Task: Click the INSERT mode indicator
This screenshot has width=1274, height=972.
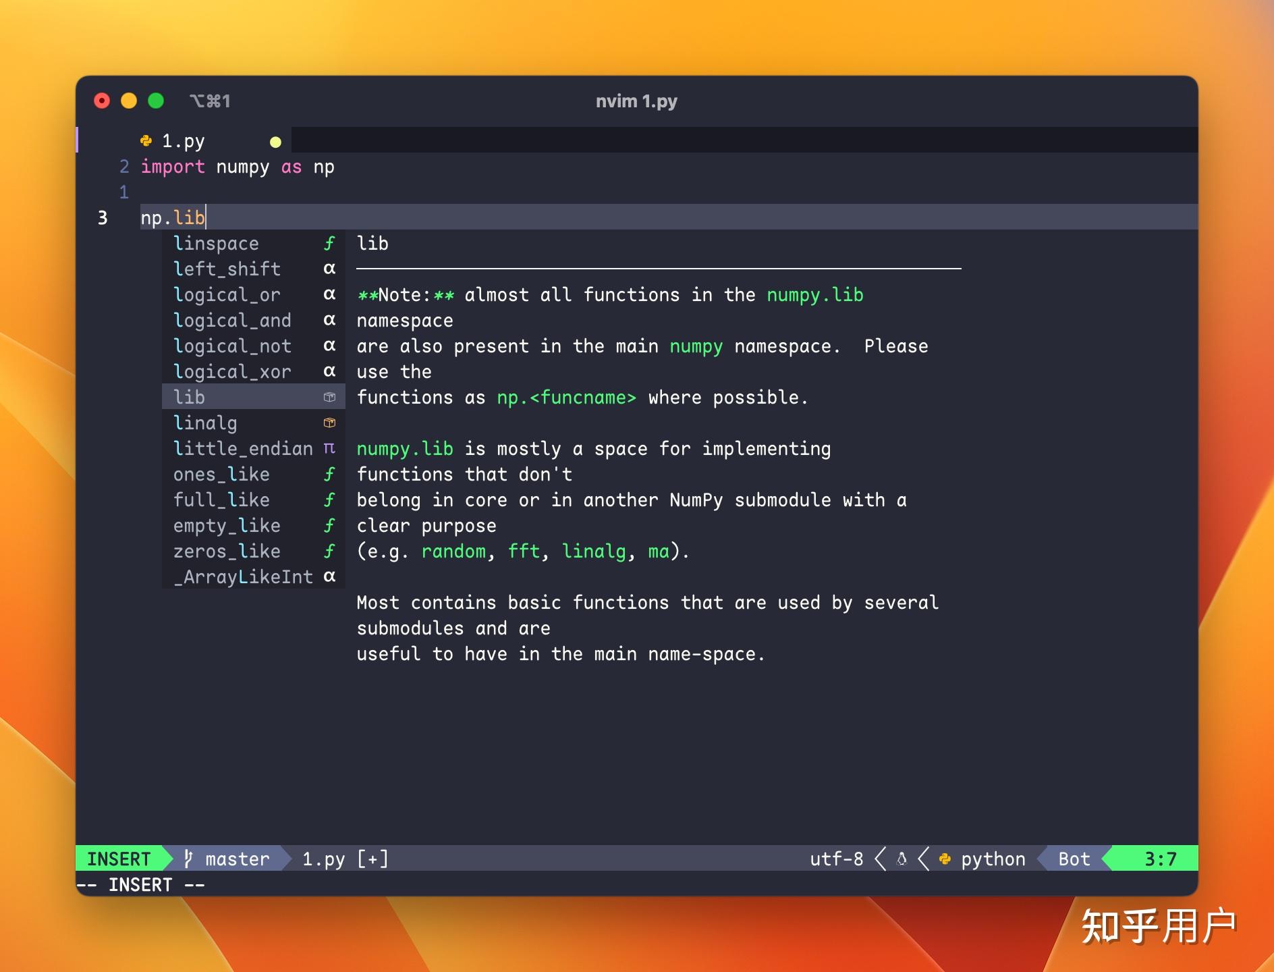Action: point(120,859)
